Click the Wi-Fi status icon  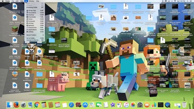pos(175,1)
